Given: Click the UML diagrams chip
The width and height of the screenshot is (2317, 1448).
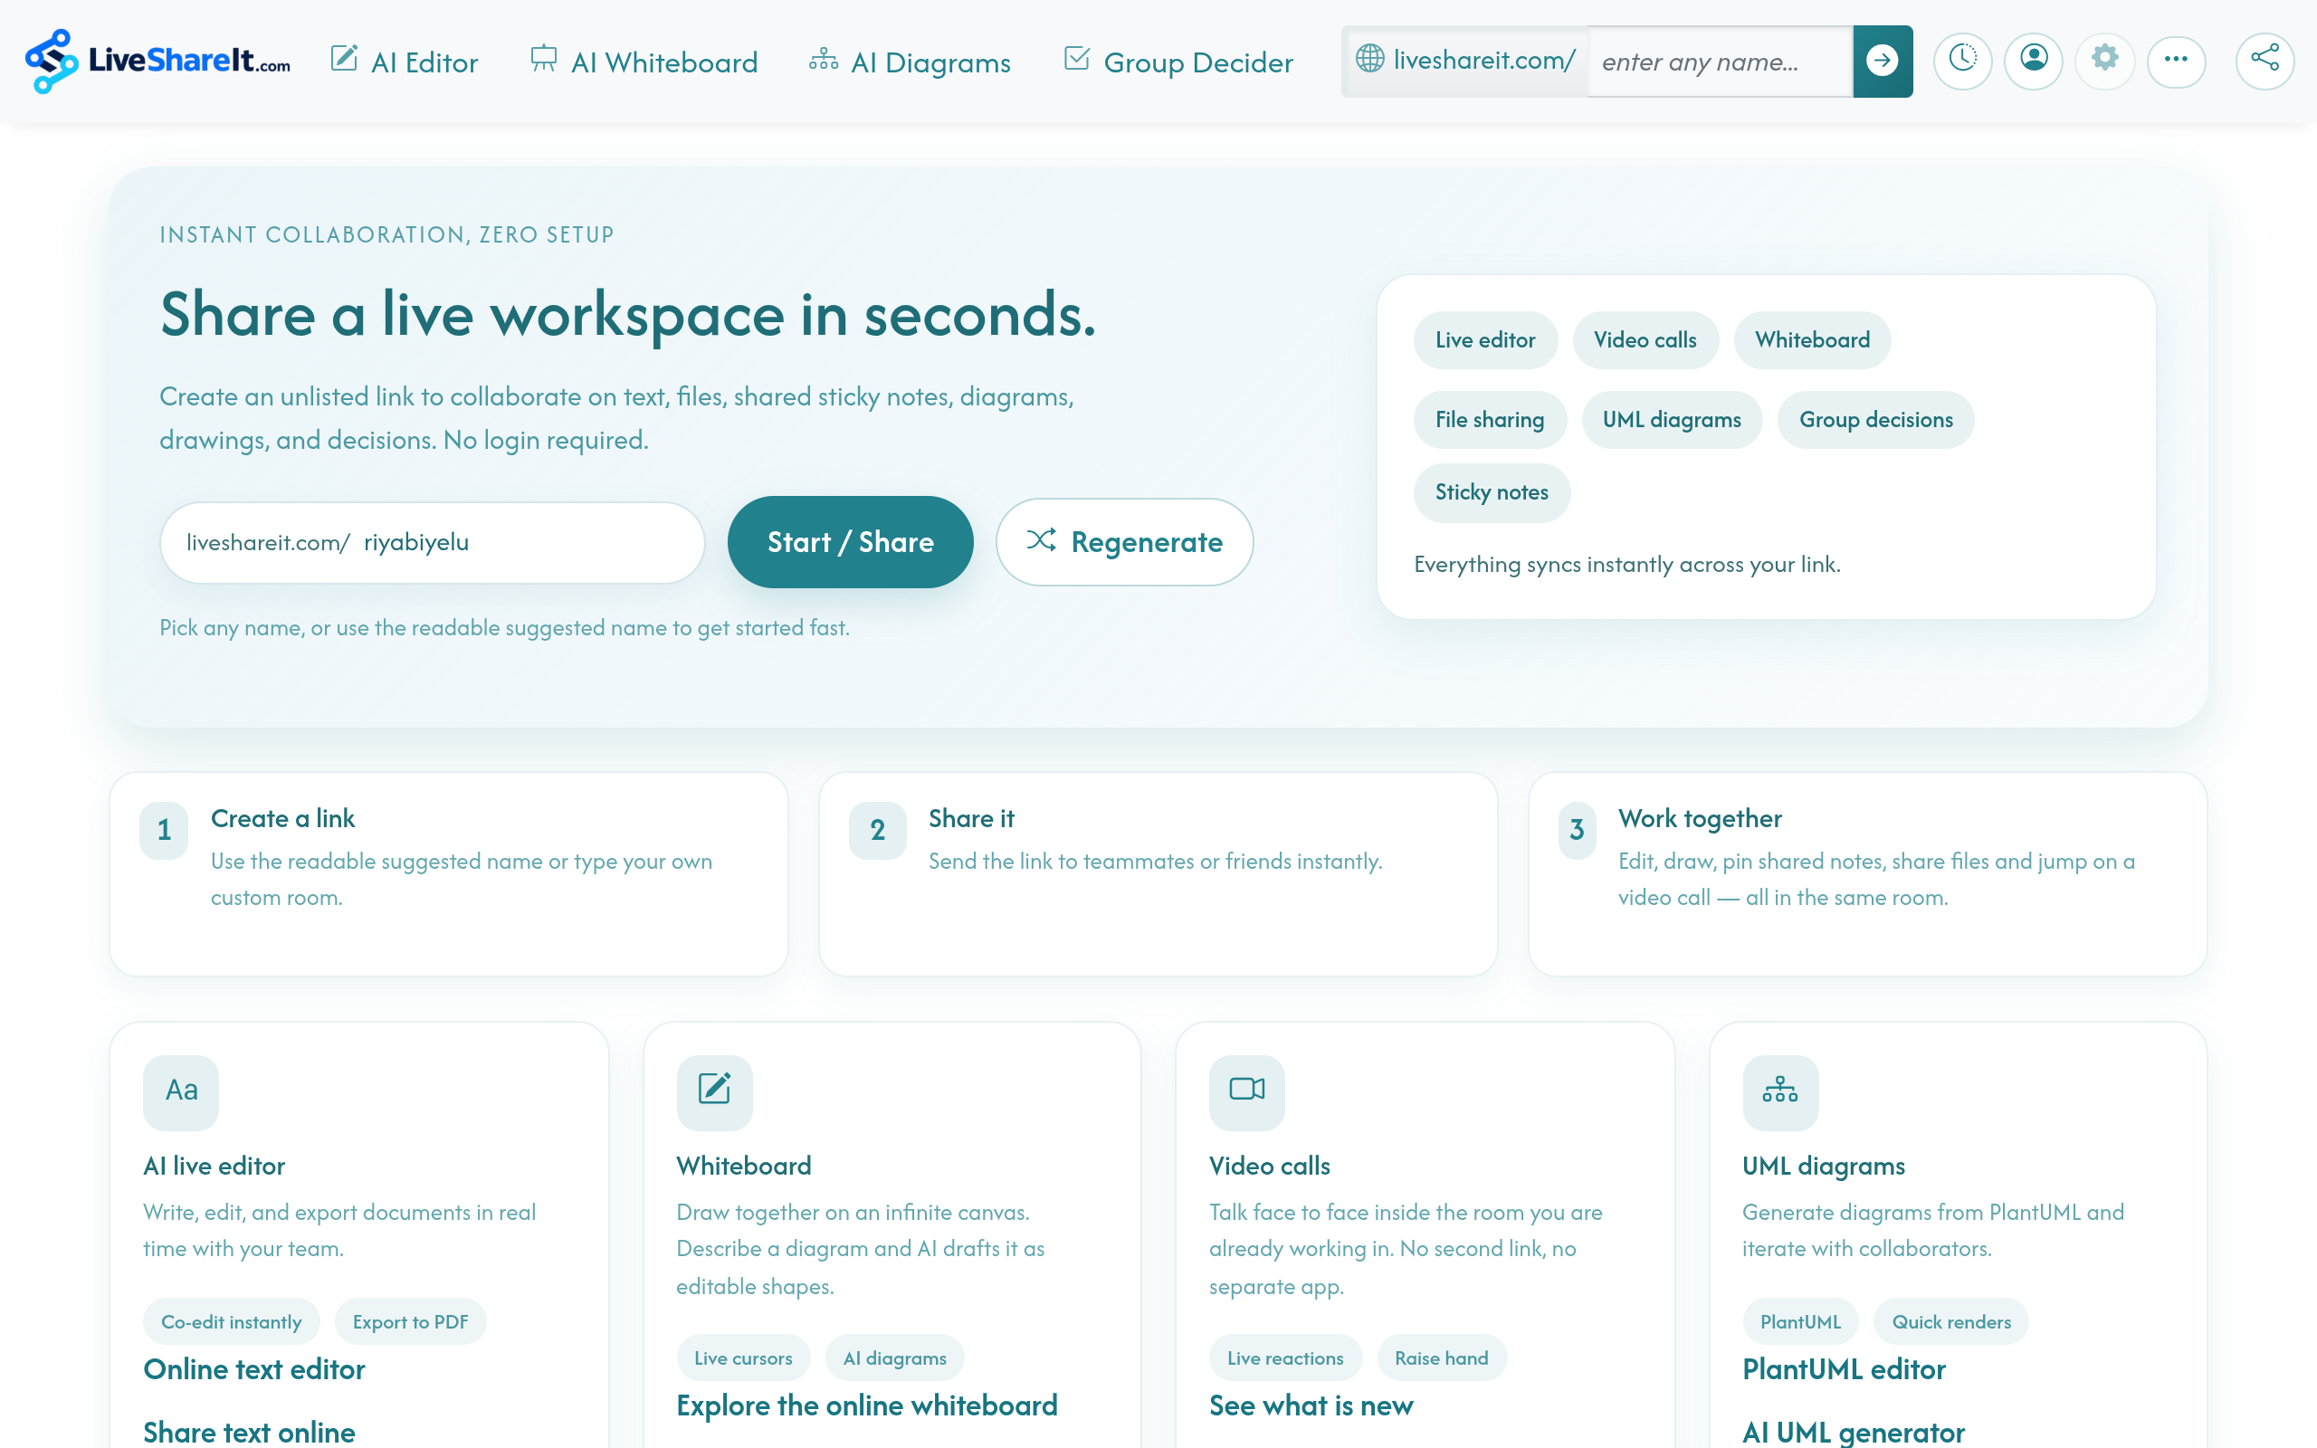Looking at the screenshot, I should (x=1672, y=419).
